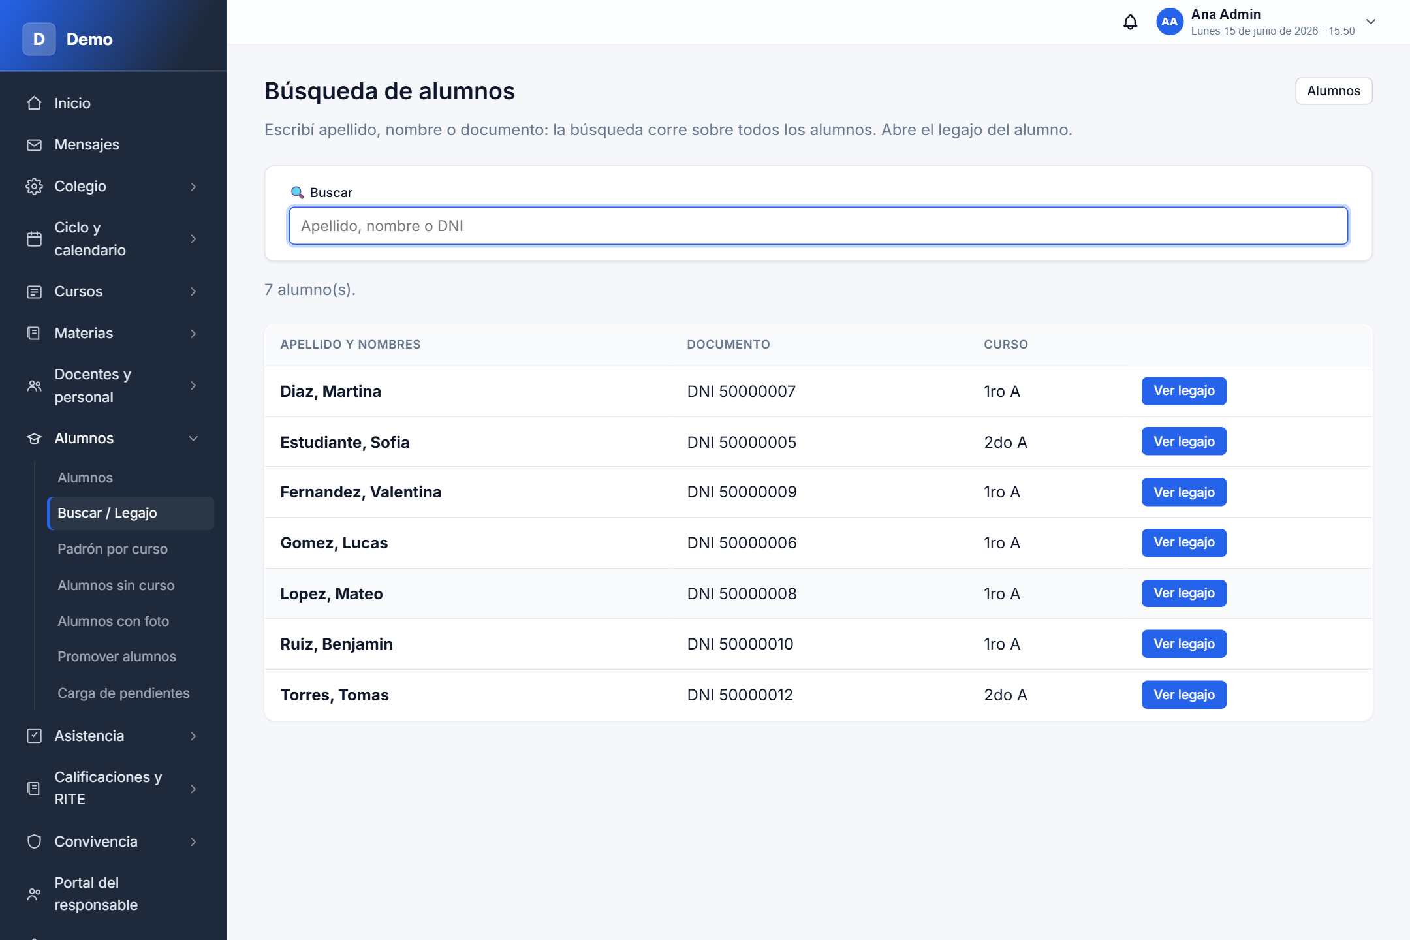1410x940 pixels.
Task: Click the name 'Gomez, Lucas'
Action: point(334,543)
